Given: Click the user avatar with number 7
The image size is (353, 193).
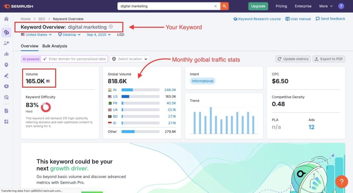Looking at the screenshot, I should [x=341, y=6].
